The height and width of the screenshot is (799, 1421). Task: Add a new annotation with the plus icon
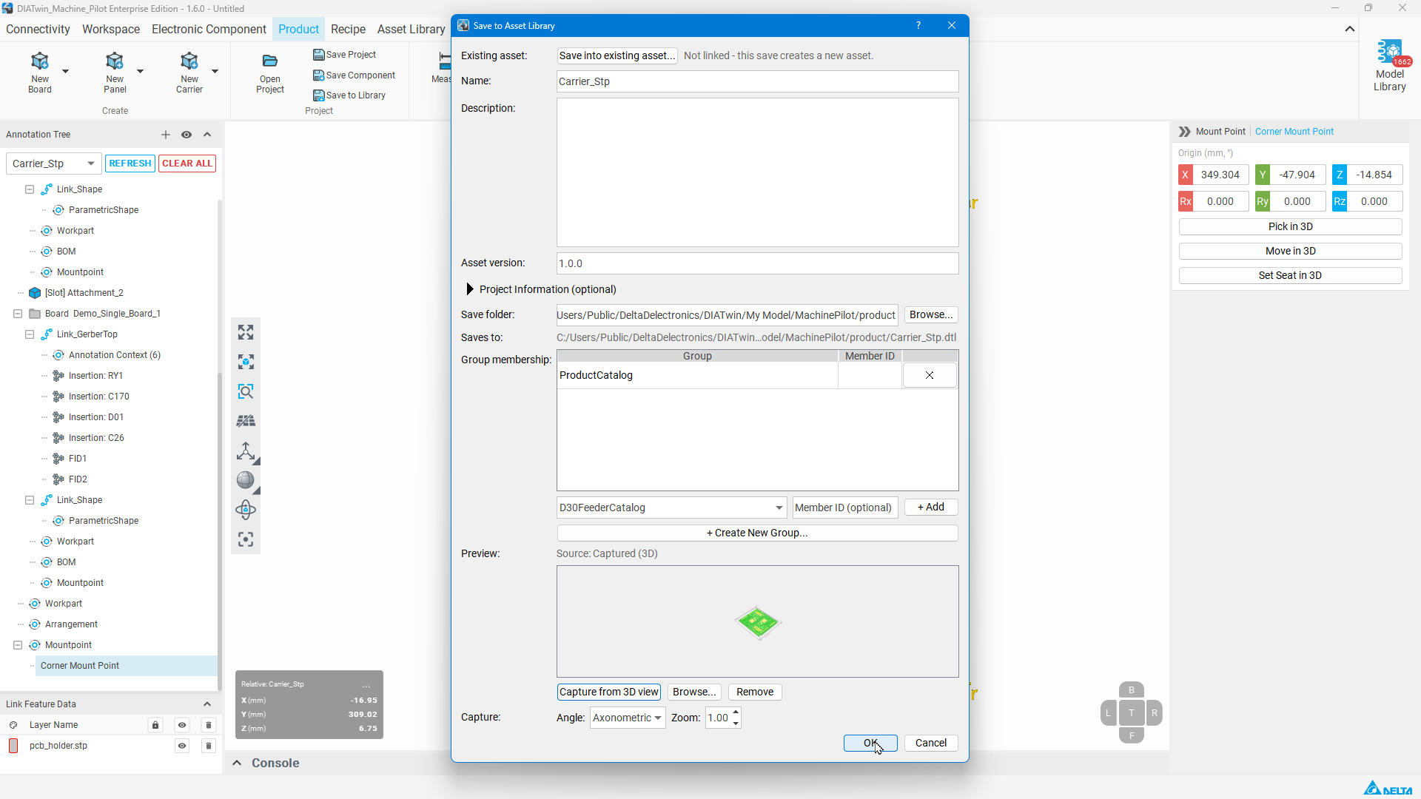166,135
